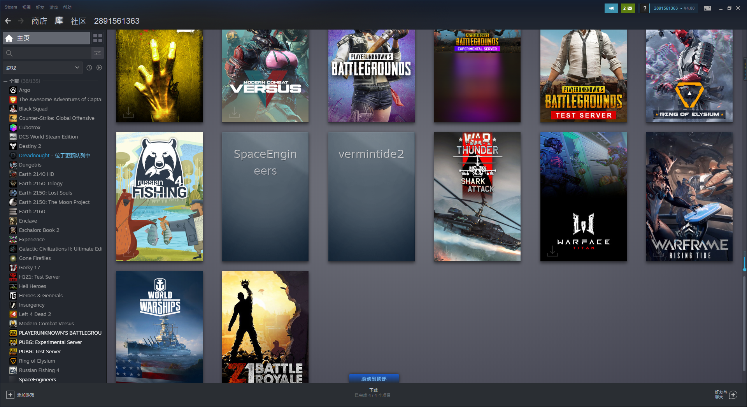Switch library to grid view icon
The width and height of the screenshot is (747, 407).
tap(97, 38)
